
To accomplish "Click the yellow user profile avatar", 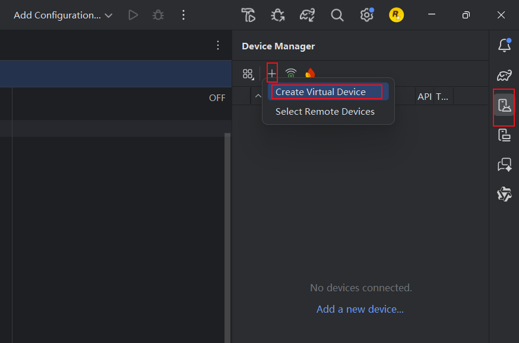I will pyautogui.click(x=396, y=15).
